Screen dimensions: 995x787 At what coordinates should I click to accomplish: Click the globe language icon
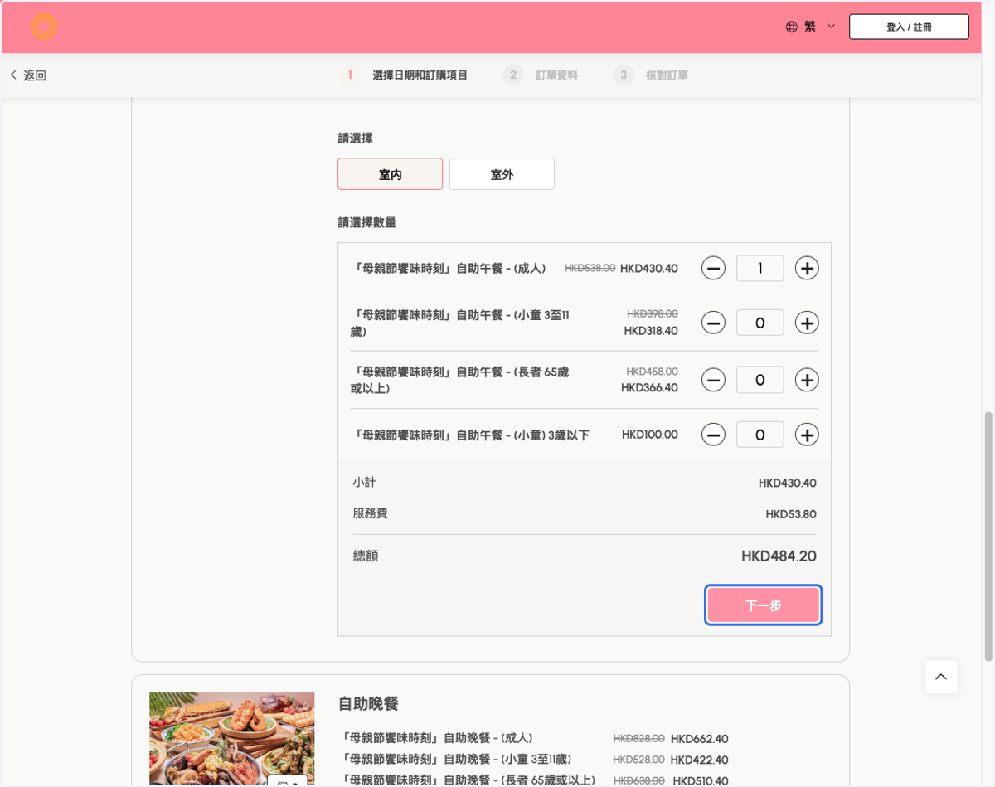click(x=792, y=27)
